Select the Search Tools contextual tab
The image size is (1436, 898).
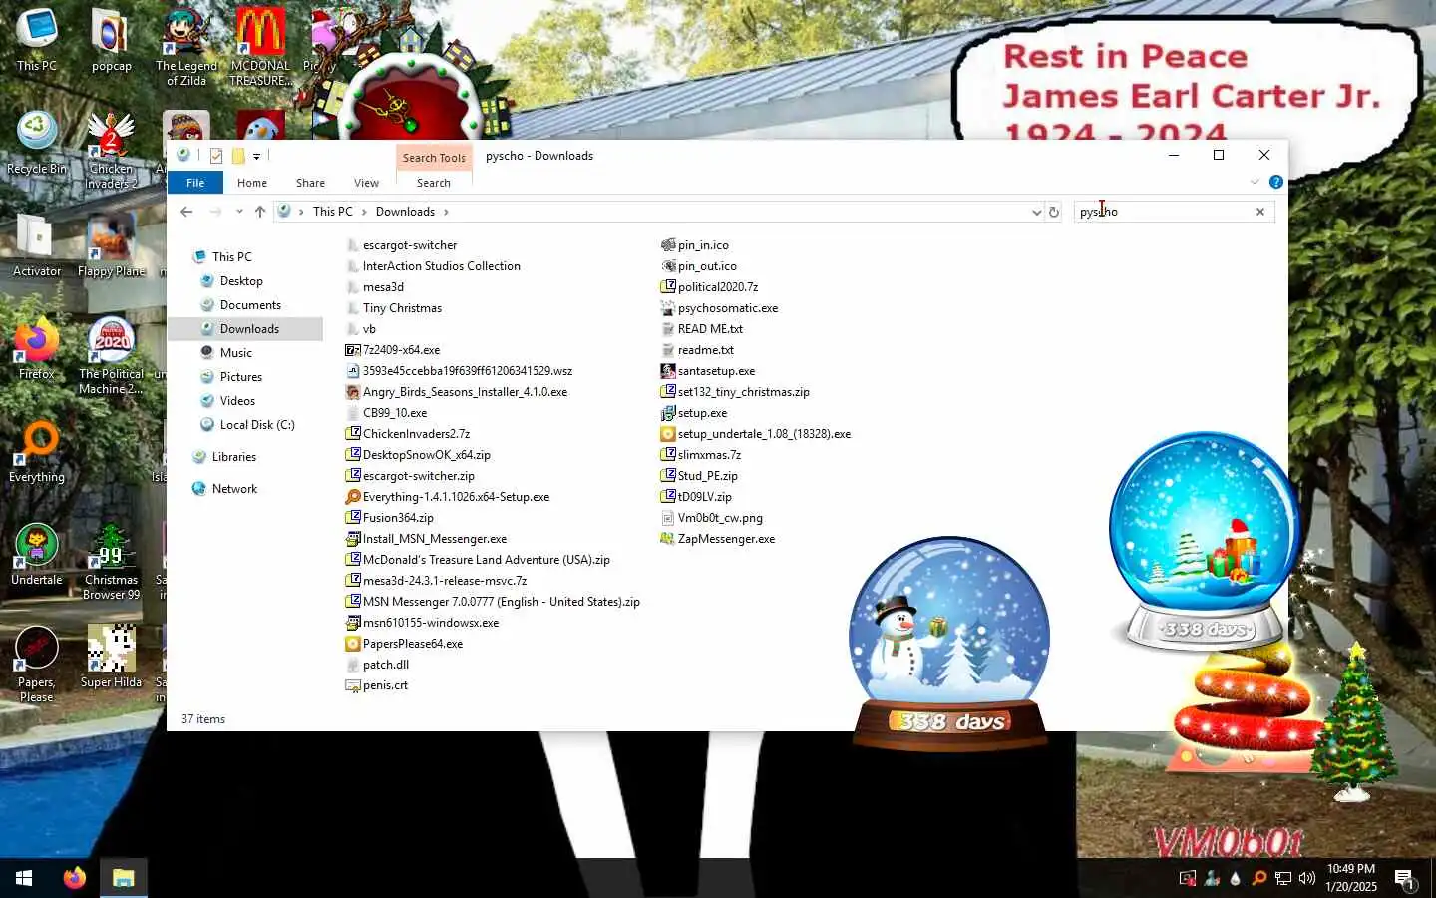coord(434,158)
